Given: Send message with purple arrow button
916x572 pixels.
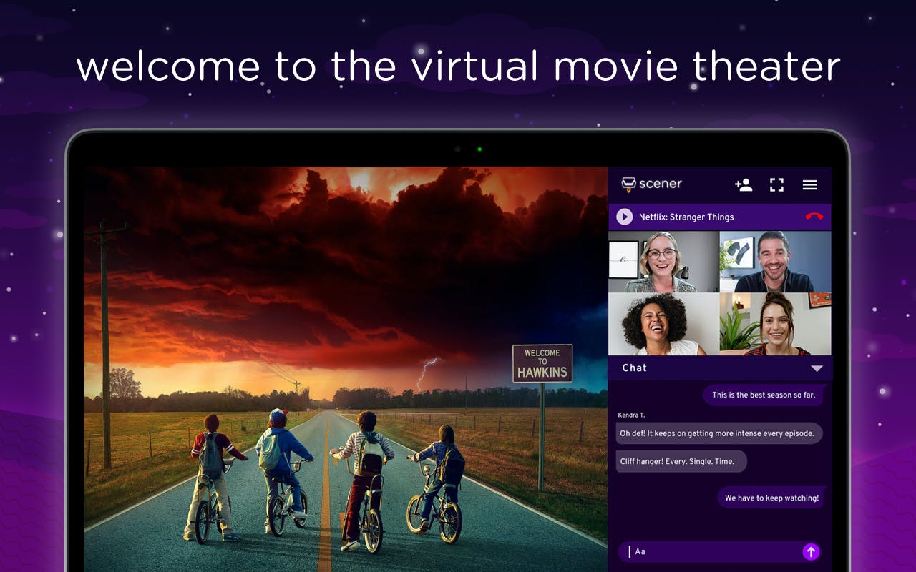Looking at the screenshot, I should pos(811,551).
